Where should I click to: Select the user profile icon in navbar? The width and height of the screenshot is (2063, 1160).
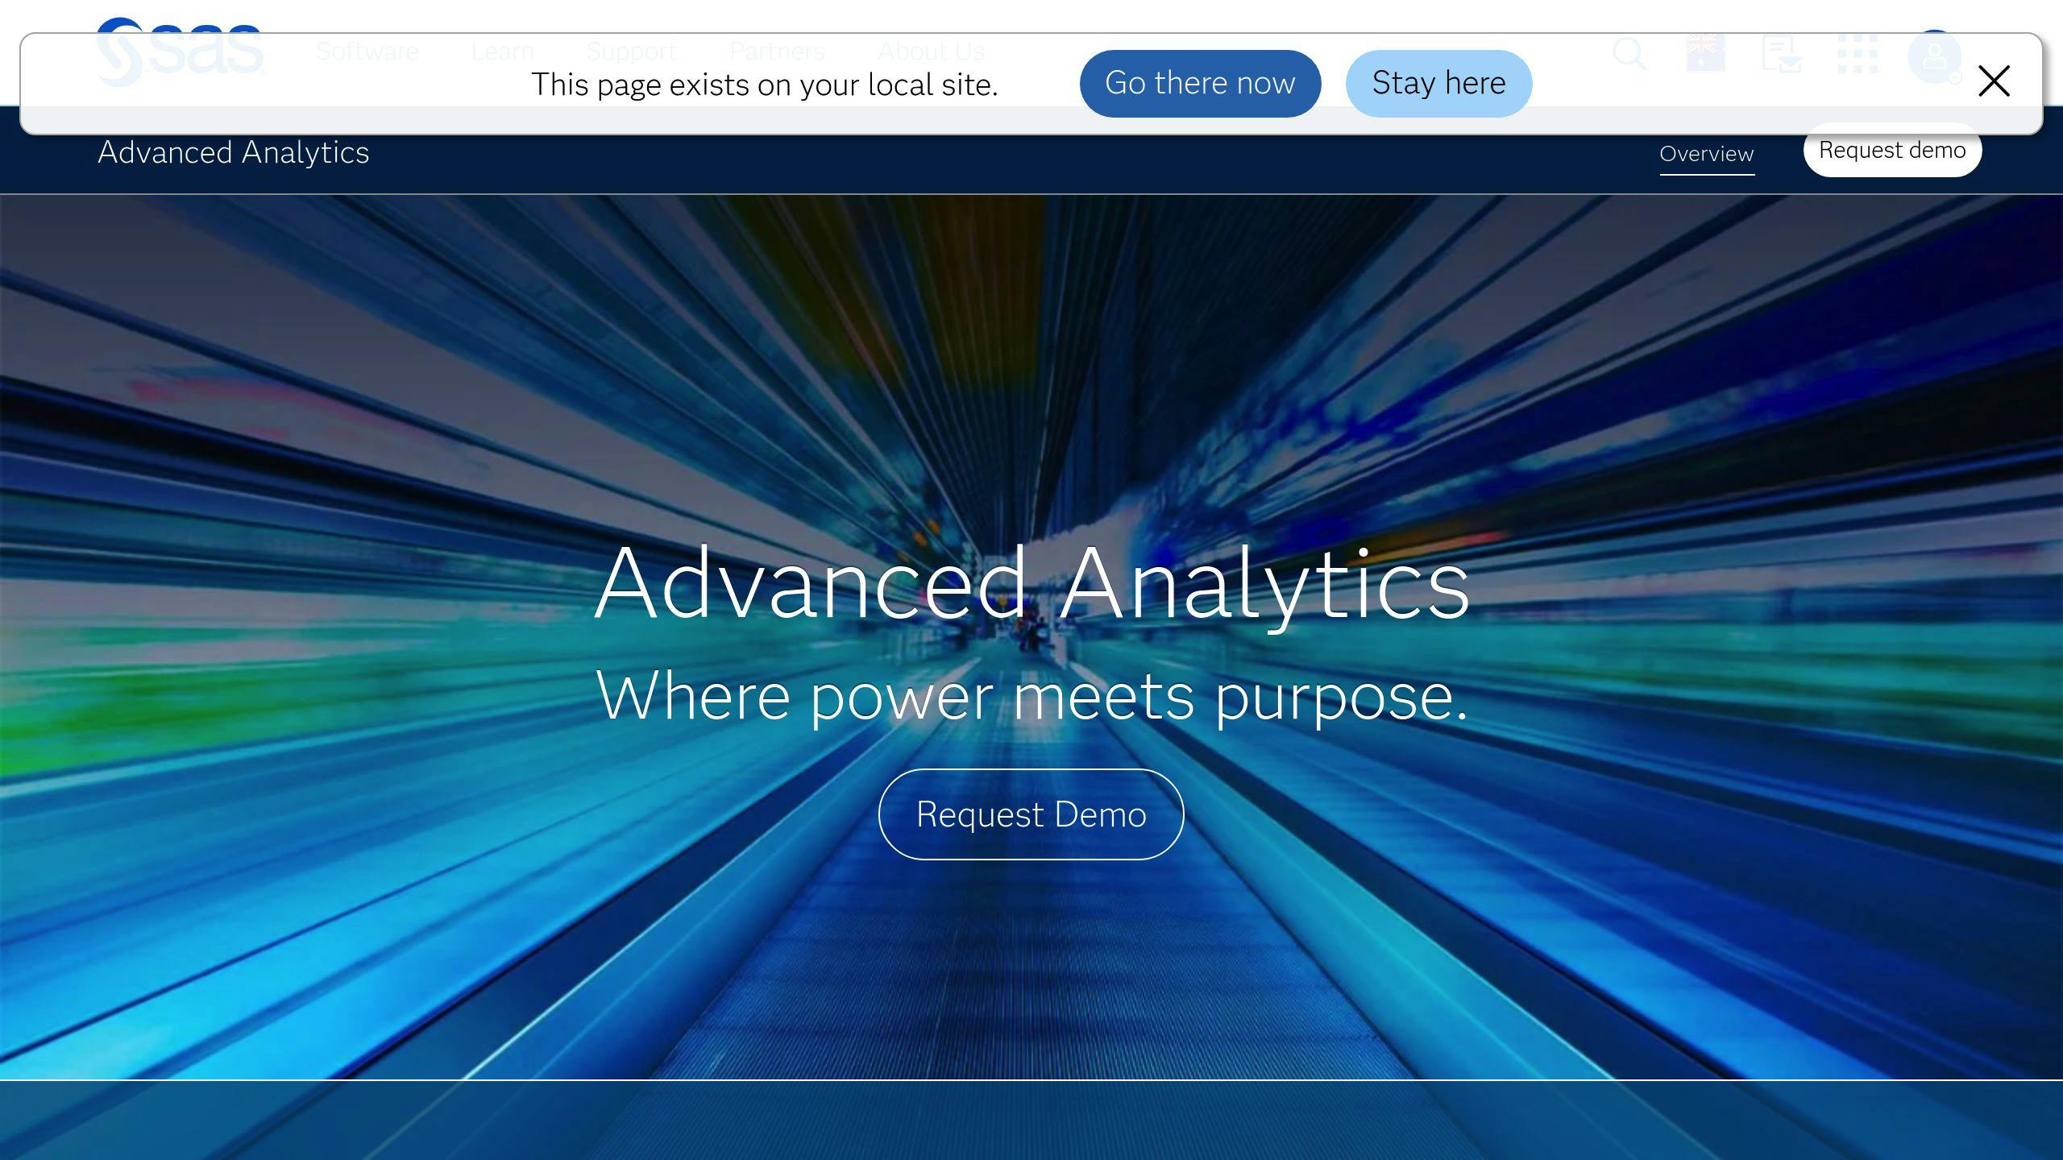1932,54
